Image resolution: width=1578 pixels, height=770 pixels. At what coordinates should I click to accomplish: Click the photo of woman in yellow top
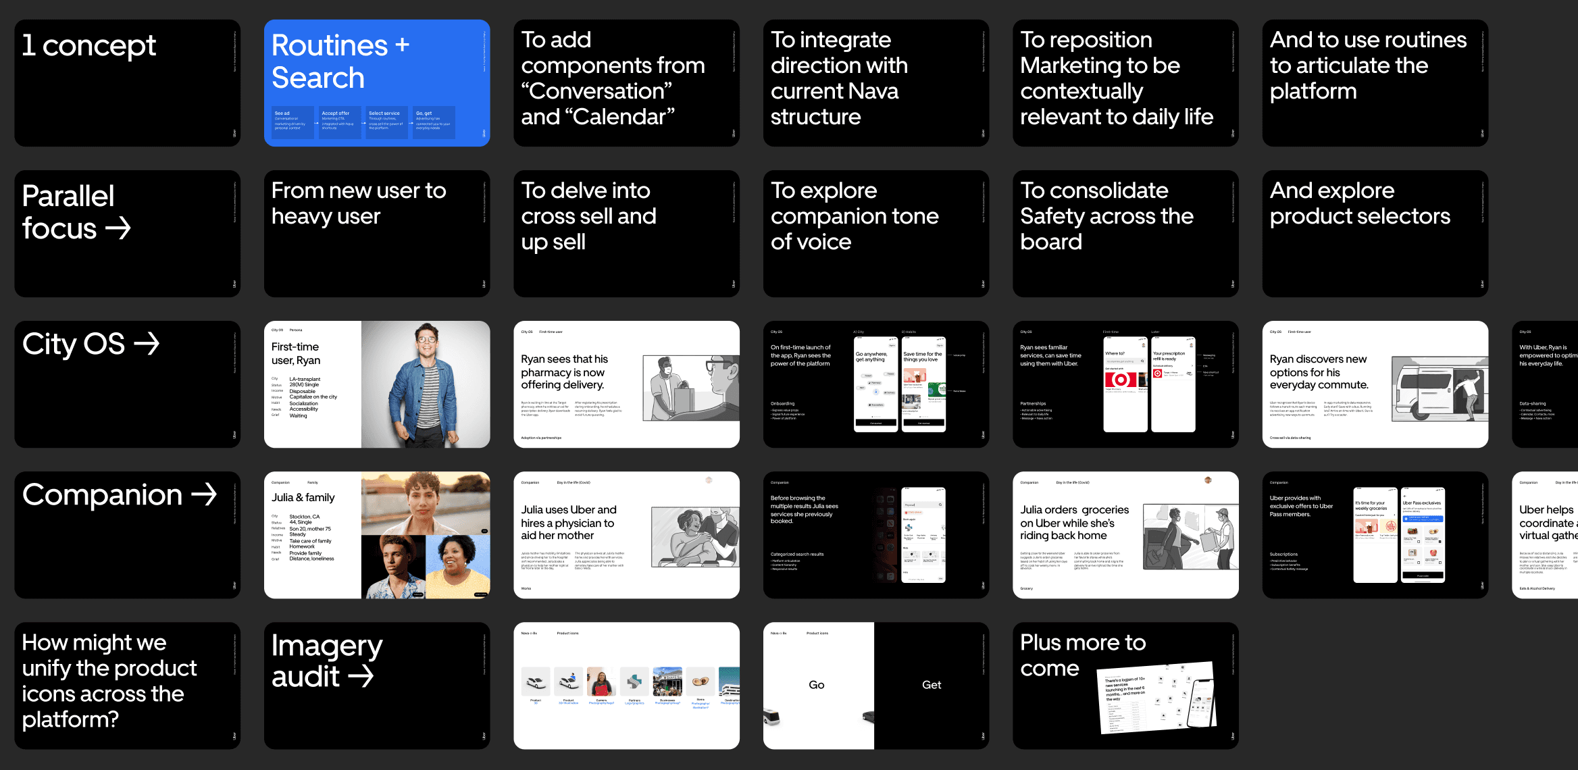click(458, 567)
